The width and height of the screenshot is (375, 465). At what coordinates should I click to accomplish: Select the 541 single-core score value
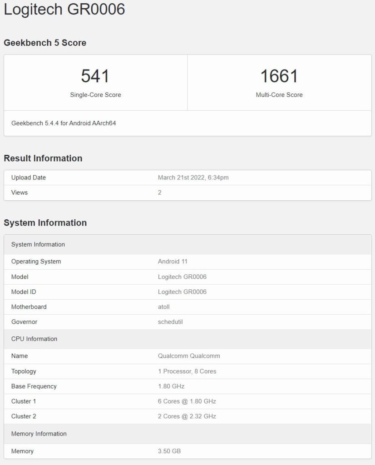[95, 76]
